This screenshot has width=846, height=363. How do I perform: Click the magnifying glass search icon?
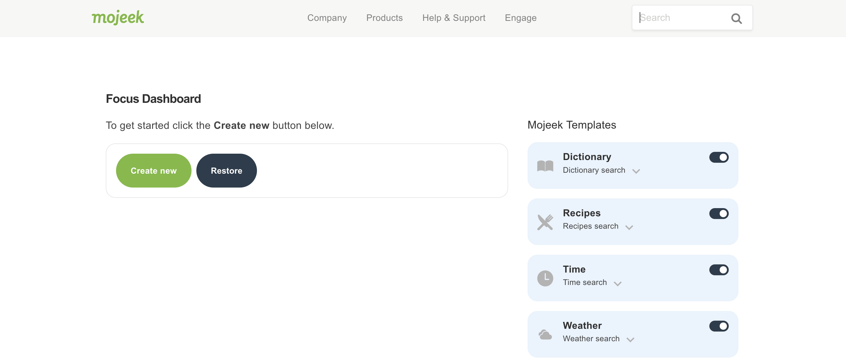coord(736,18)
